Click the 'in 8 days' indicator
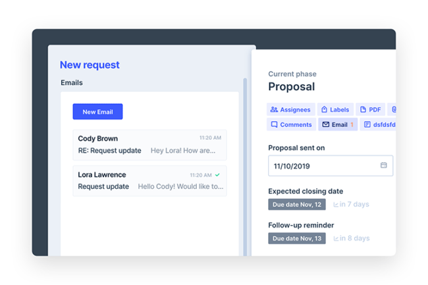The image size is (428, 285). tap(352, 238)
